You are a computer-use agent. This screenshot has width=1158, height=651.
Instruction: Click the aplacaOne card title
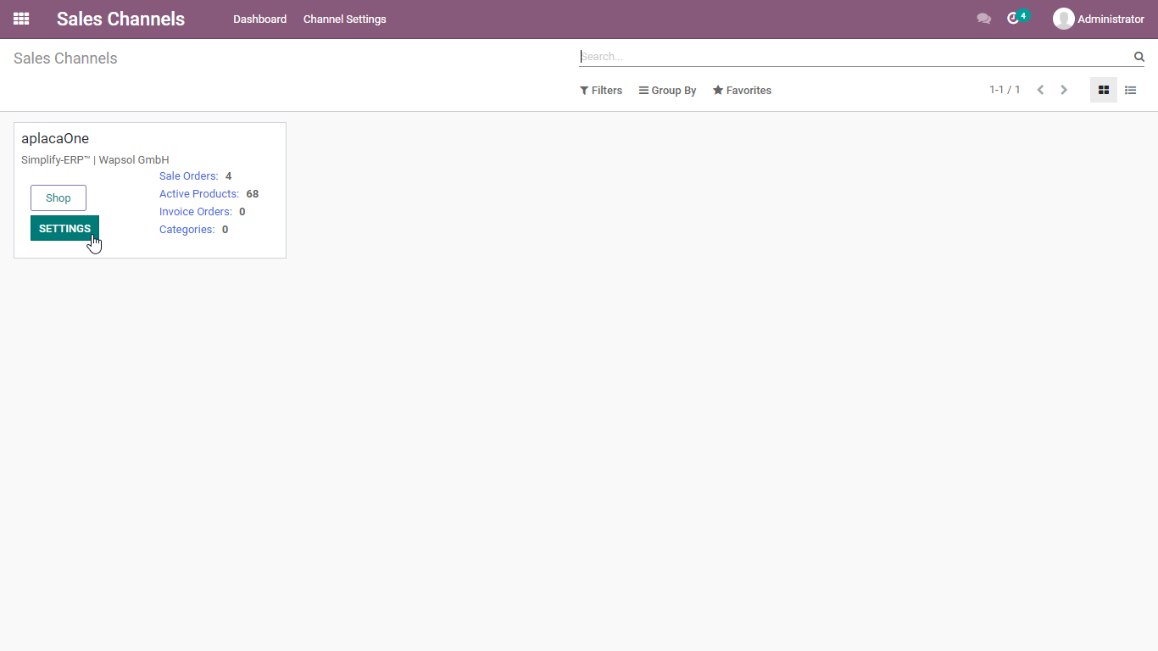tap(55, 138)
